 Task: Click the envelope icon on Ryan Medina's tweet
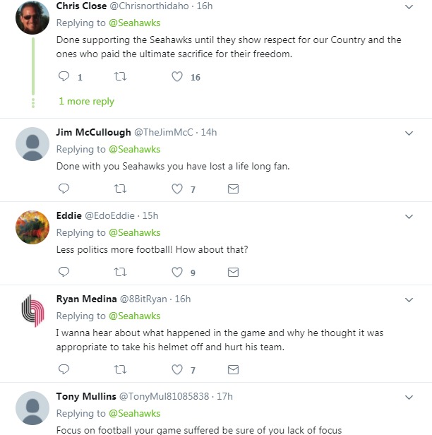233,369
